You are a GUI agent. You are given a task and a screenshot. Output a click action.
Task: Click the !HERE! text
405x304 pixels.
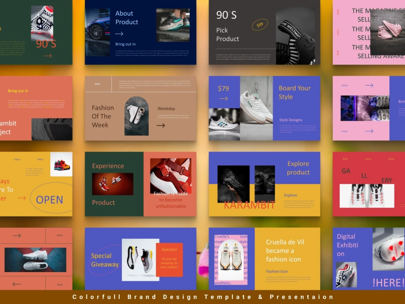[388, 283]
